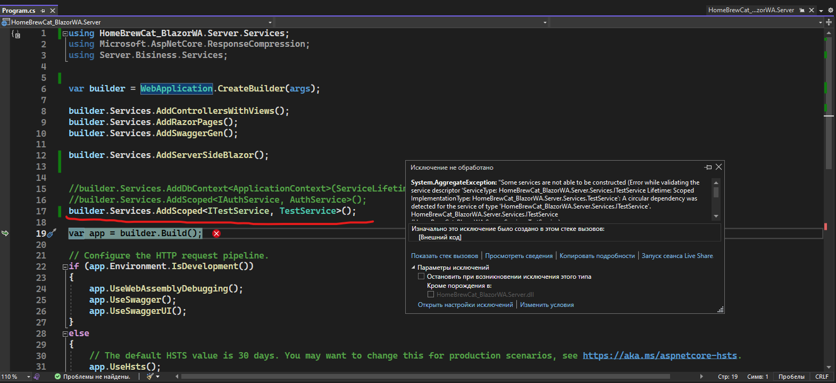Collapse the else block
Image resolution: width=836 pixels, height=383 pixels.
[x=65, y=334]
